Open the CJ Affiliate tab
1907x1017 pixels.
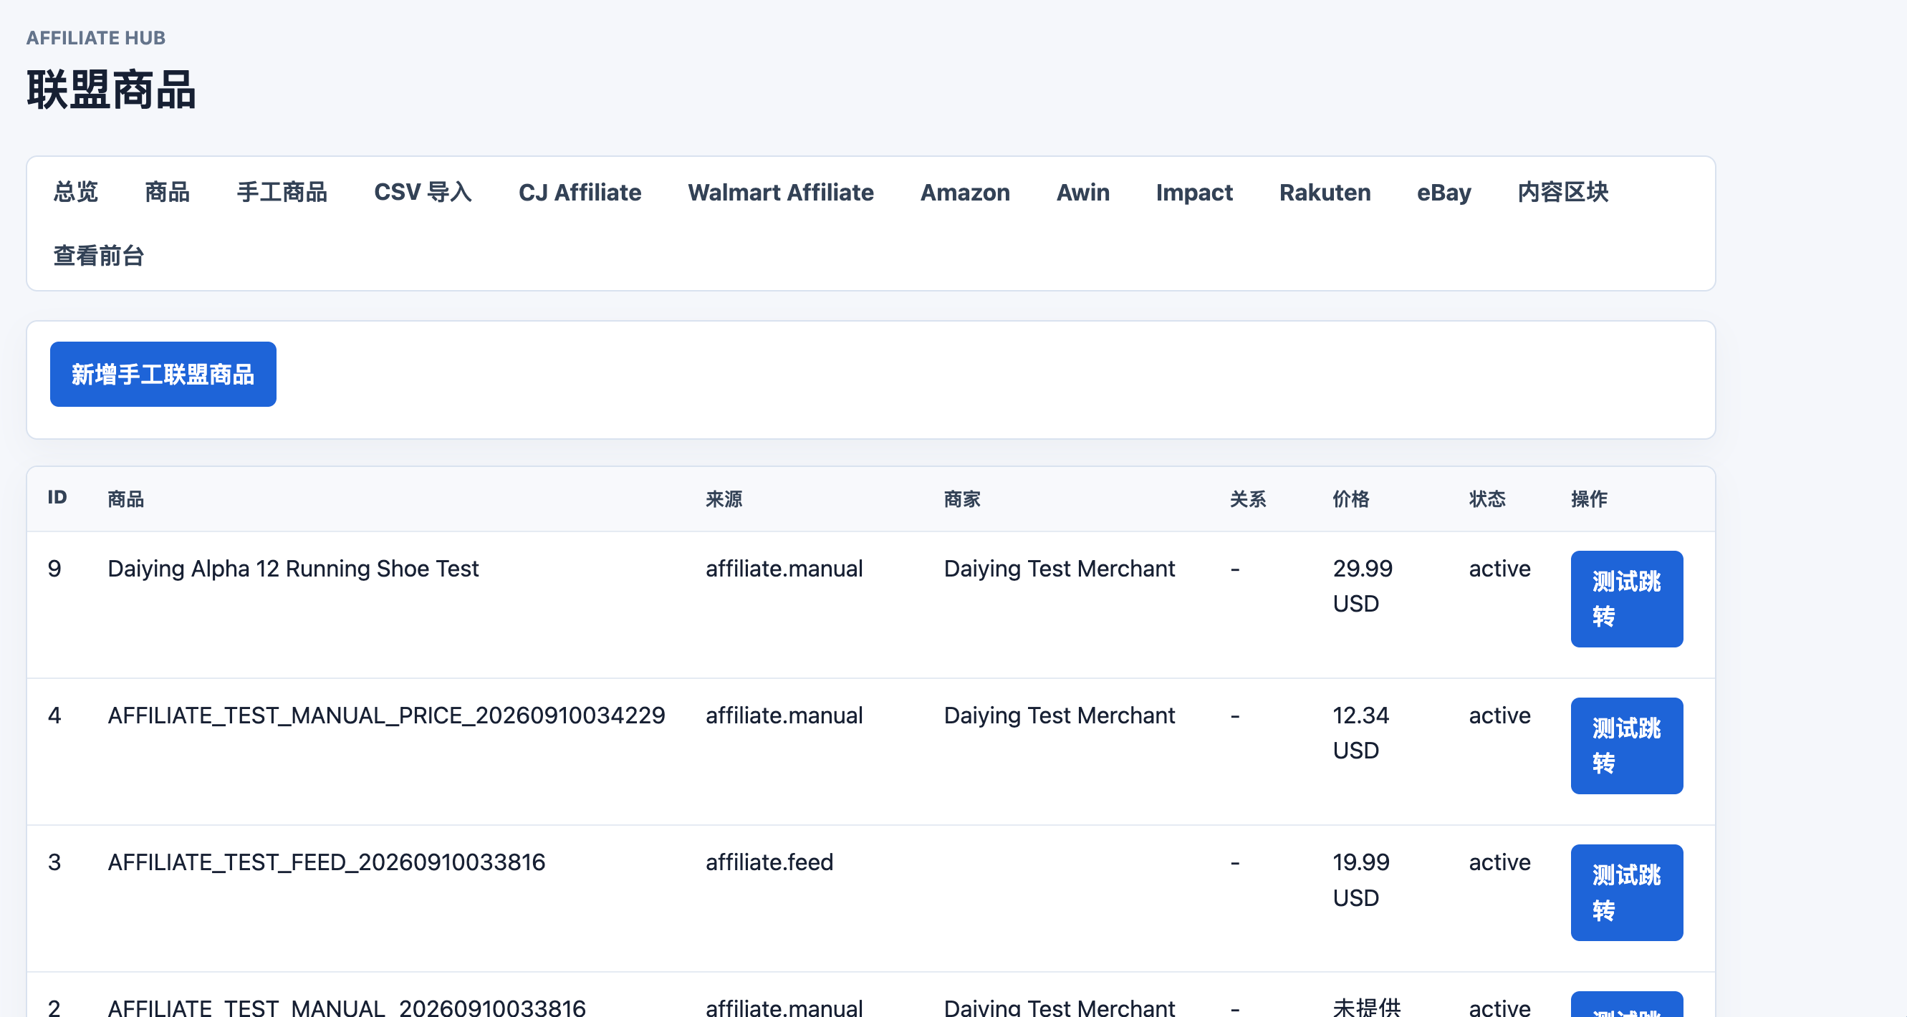580,192
